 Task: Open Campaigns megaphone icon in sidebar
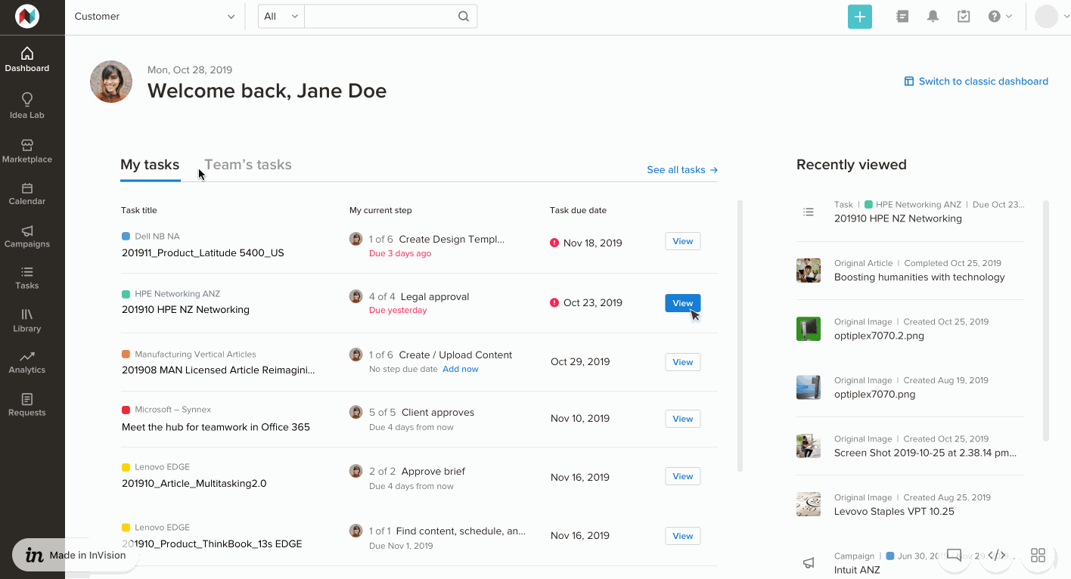pyautogui.click(x=27, y=236)
